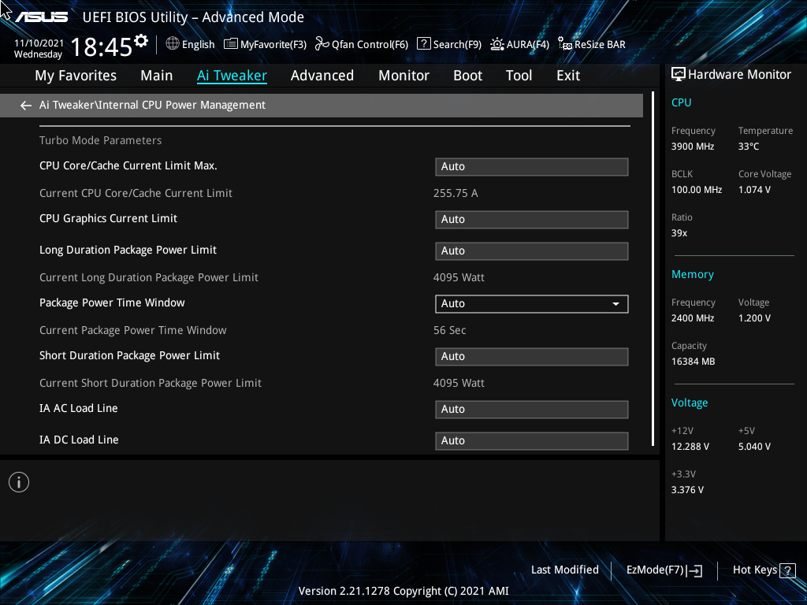The height and width of the screenshot is (605, 807).
Task: Click the 18:45 clock display
Action: coord(102,46)
